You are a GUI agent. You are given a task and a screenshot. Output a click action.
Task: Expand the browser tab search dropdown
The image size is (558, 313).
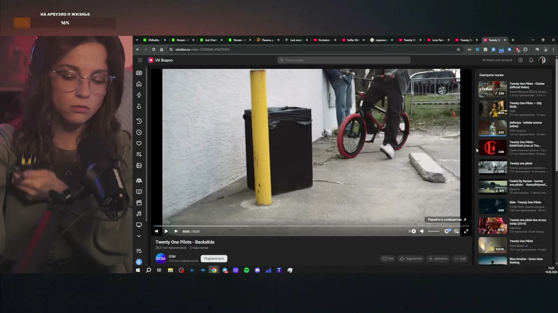pyautogui.click(x=137, y=40)
